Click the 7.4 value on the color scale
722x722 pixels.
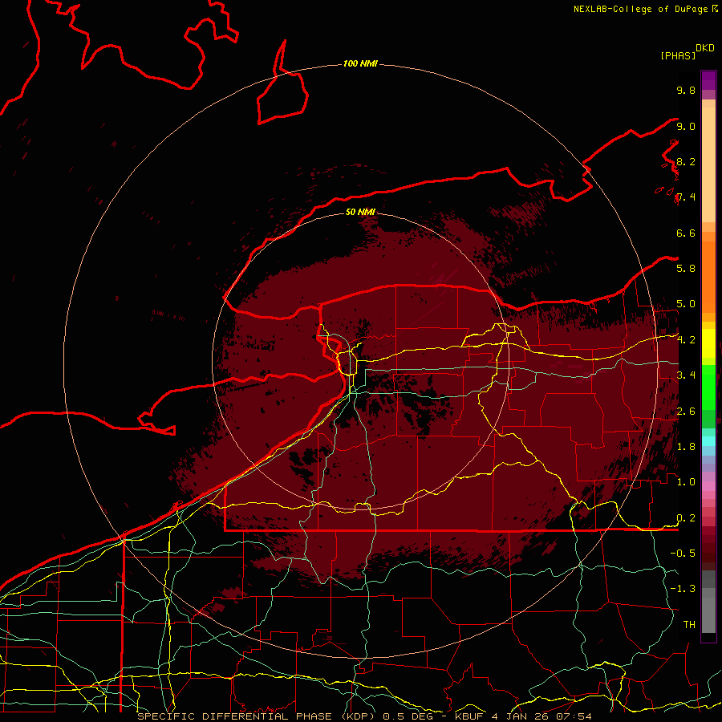coord(686,197)
